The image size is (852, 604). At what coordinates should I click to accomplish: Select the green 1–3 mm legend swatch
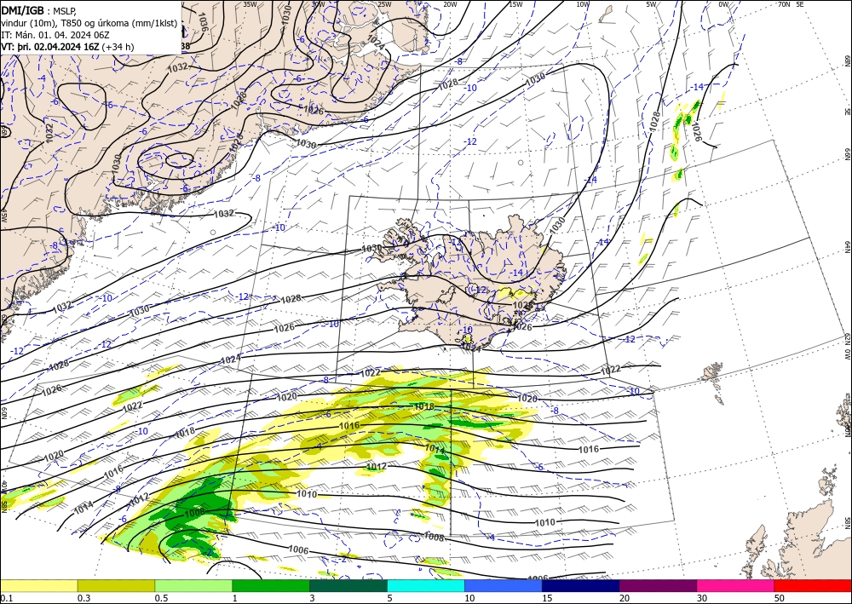point(271,585)
